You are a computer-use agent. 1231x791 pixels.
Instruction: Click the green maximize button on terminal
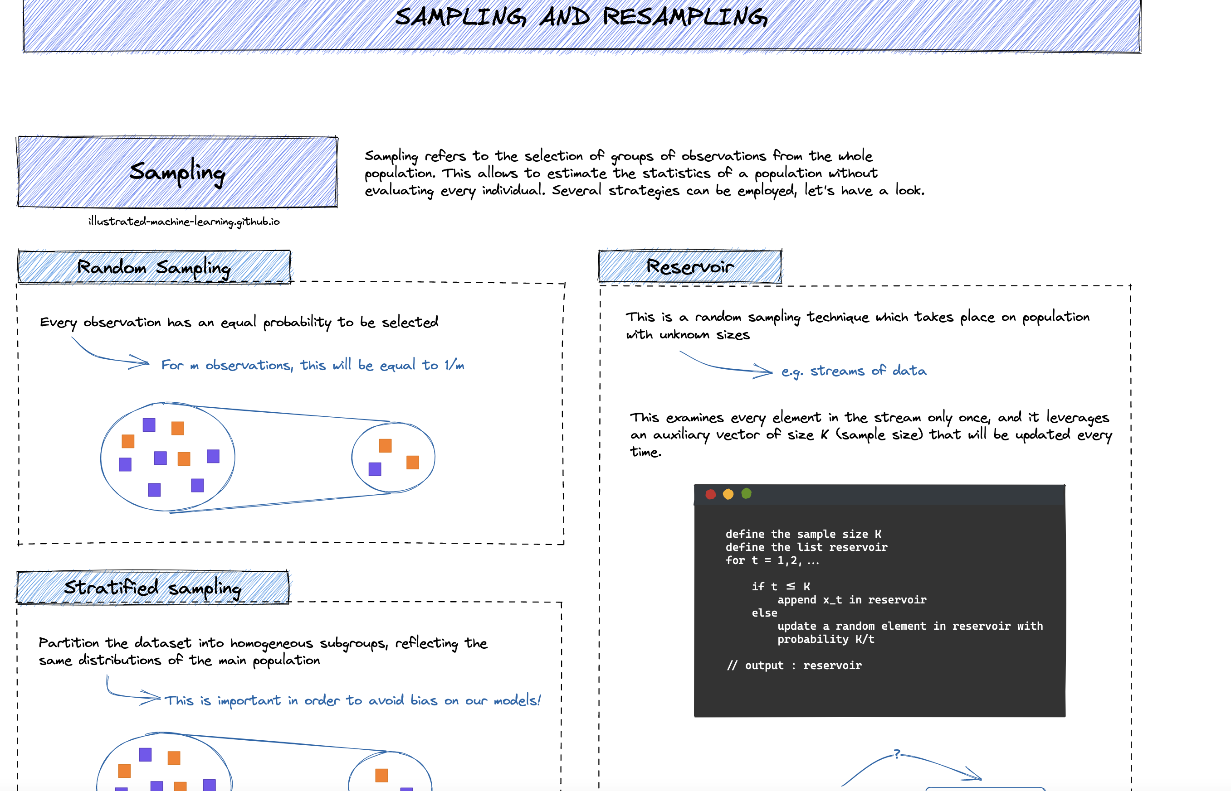741,494
